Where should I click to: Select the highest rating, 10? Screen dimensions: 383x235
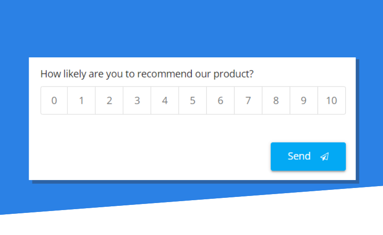click(332, 101)
